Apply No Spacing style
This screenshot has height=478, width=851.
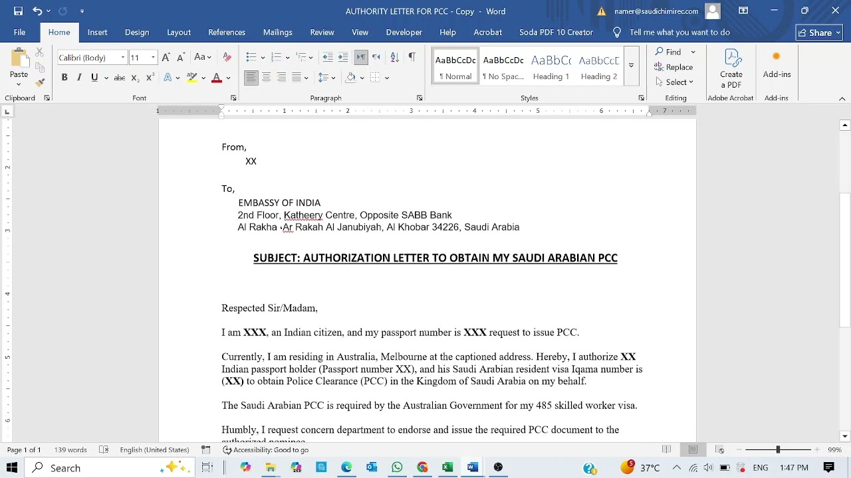point(503,66)
